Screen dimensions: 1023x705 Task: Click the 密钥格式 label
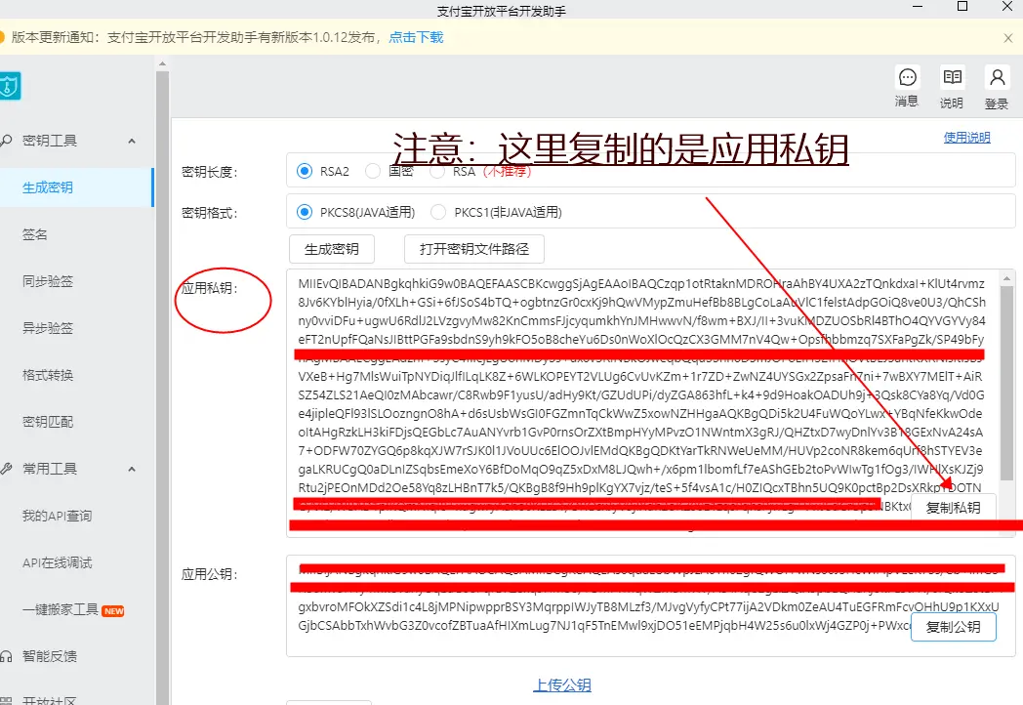210,213
